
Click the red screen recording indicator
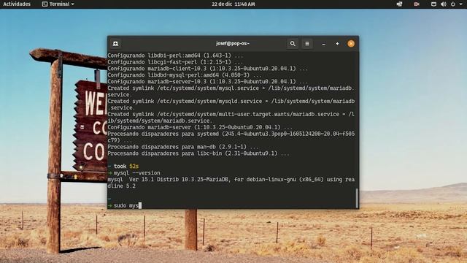417,4
